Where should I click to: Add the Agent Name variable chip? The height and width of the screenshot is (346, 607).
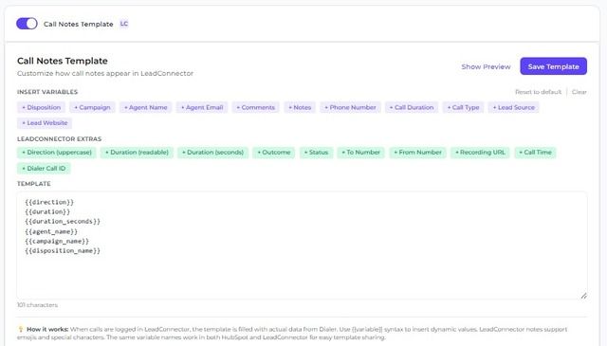tap(145, 107)
